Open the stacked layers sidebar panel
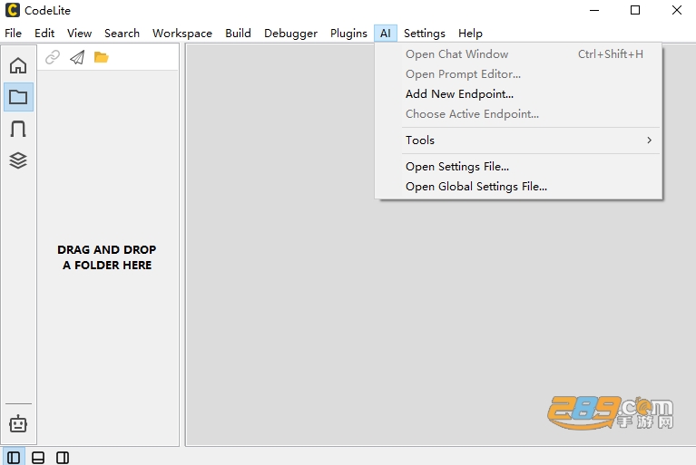Viewport: 696px width, 465px height. [x=18, y=160]
